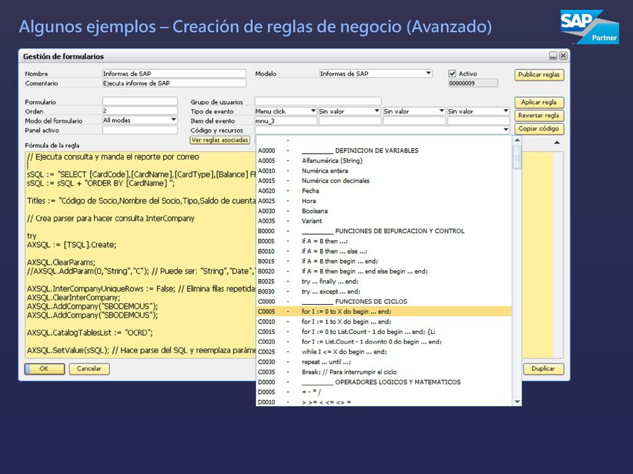Select C0020 downto loop entry
The image size is (633, 474).
click(384, 342)
